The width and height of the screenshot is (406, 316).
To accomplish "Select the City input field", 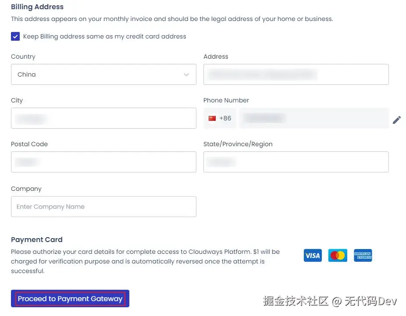I will 103,118.
